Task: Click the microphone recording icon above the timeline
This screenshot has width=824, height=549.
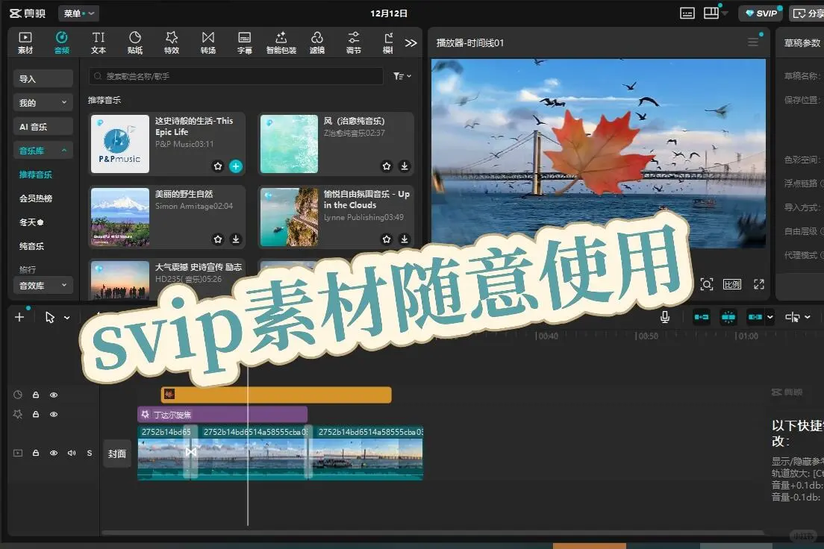Action: 664,316
